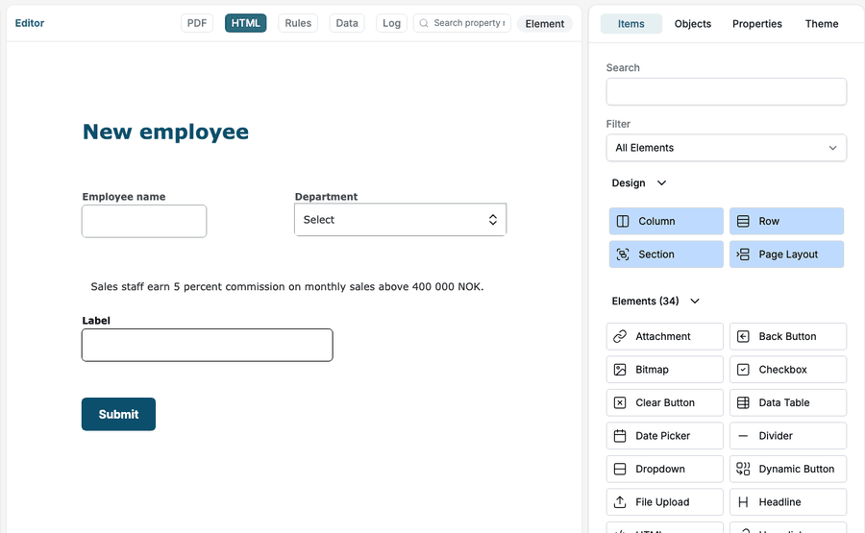The image size is (865, 533).
Task: Open the Department Select dropdown
Action: point(400,219)
